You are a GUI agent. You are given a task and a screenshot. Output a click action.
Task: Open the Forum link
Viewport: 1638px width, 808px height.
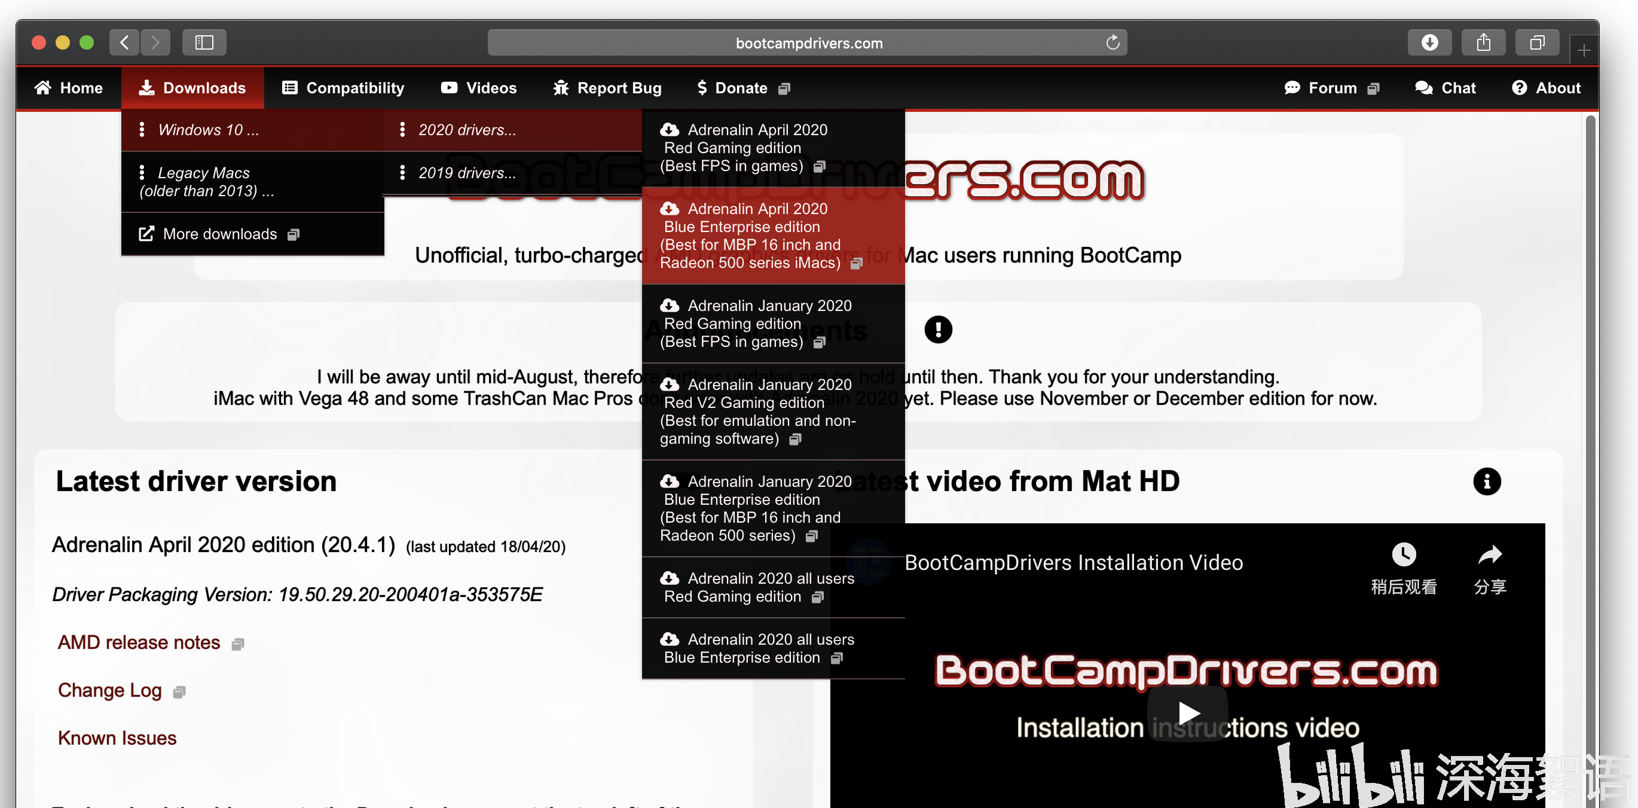click(1331, 88)
